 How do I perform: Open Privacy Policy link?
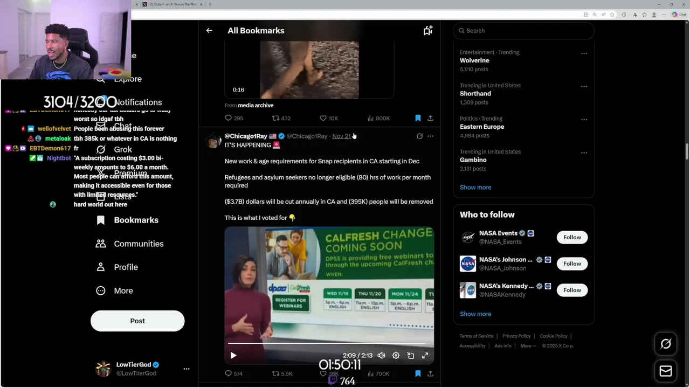[x=516, y=336]
